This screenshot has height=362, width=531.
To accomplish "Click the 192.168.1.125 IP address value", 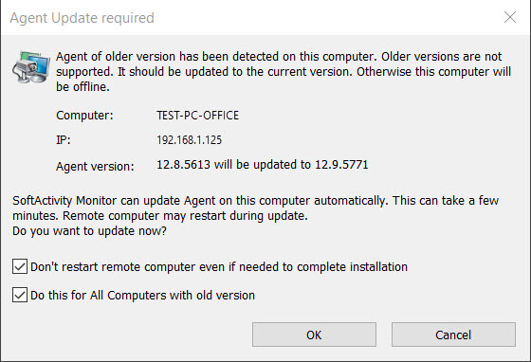I will pos(189,140).
